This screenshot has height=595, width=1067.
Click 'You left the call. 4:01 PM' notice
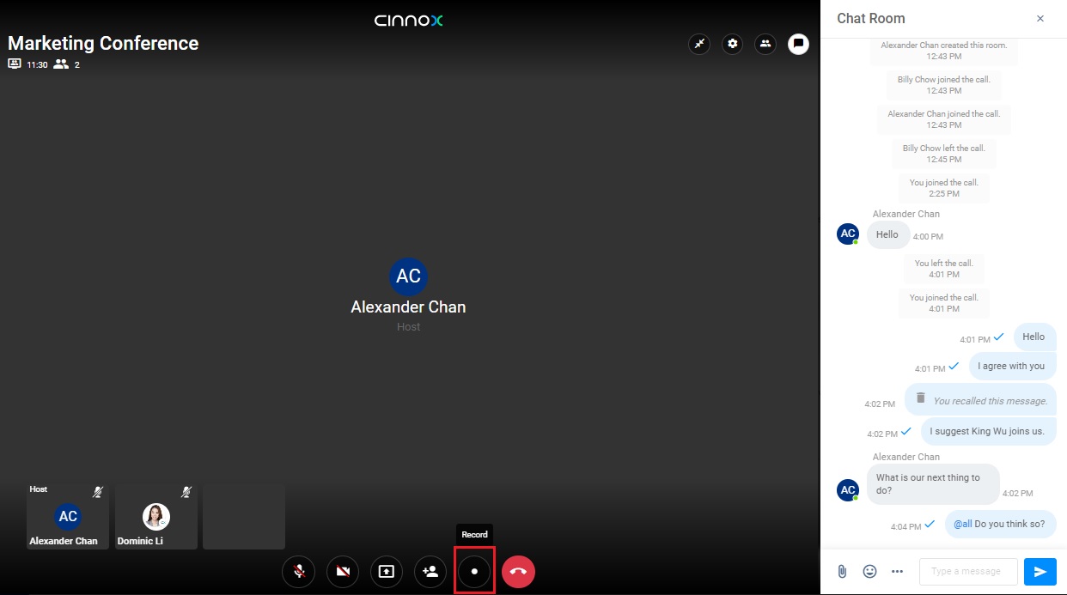coord(944,269)
